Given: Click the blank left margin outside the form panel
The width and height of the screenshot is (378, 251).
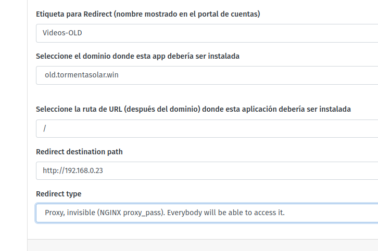Looking at the screenshot, I should (14, 125).
